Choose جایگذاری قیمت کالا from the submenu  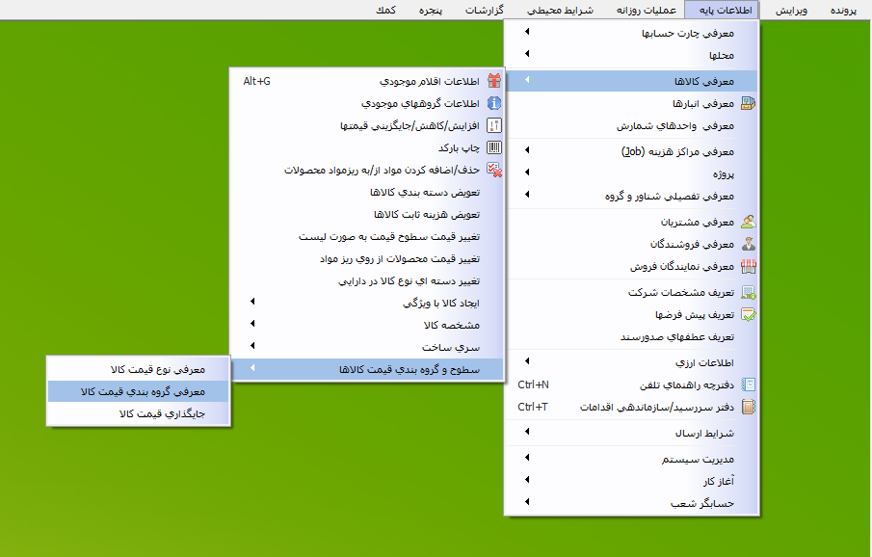(153, 413)
